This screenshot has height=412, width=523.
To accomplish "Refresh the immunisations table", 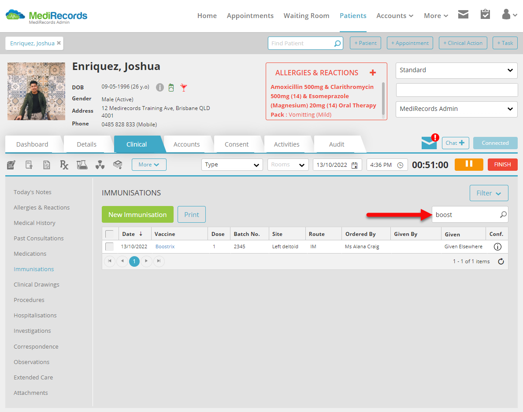I will pos(501,261).
